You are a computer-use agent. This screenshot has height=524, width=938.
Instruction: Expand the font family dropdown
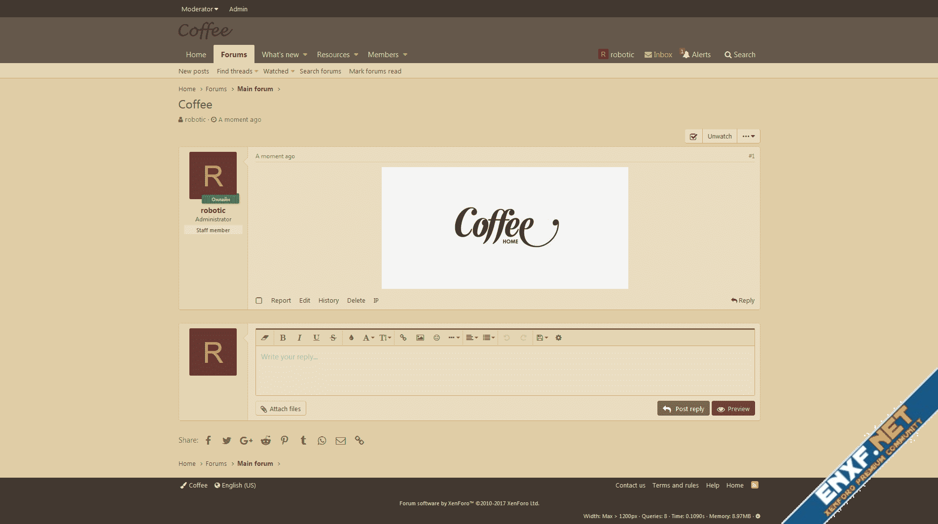[368, 338]
